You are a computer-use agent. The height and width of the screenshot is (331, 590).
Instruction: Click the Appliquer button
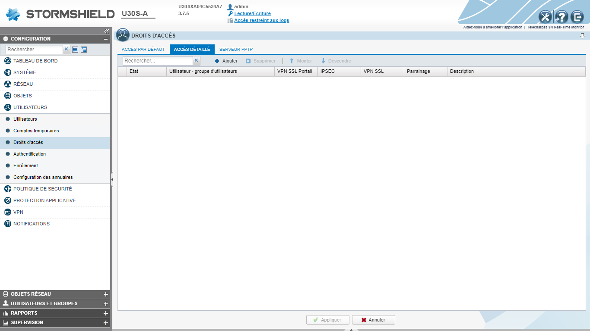click(x=327, y=320)
